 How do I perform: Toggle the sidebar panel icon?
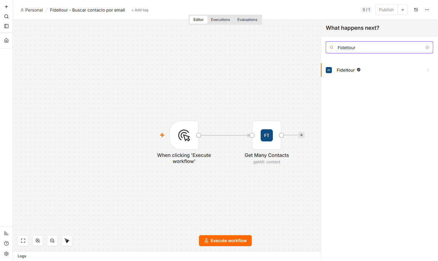point(6,26)
